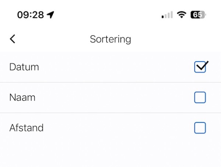Select the Datum label text
The width and height of the screenshot is (221, 167).
point(24,67)
